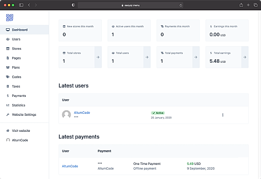Click the Statistics chart icon
The width and height of the screenshot is (261, 179).
point(8,105)
